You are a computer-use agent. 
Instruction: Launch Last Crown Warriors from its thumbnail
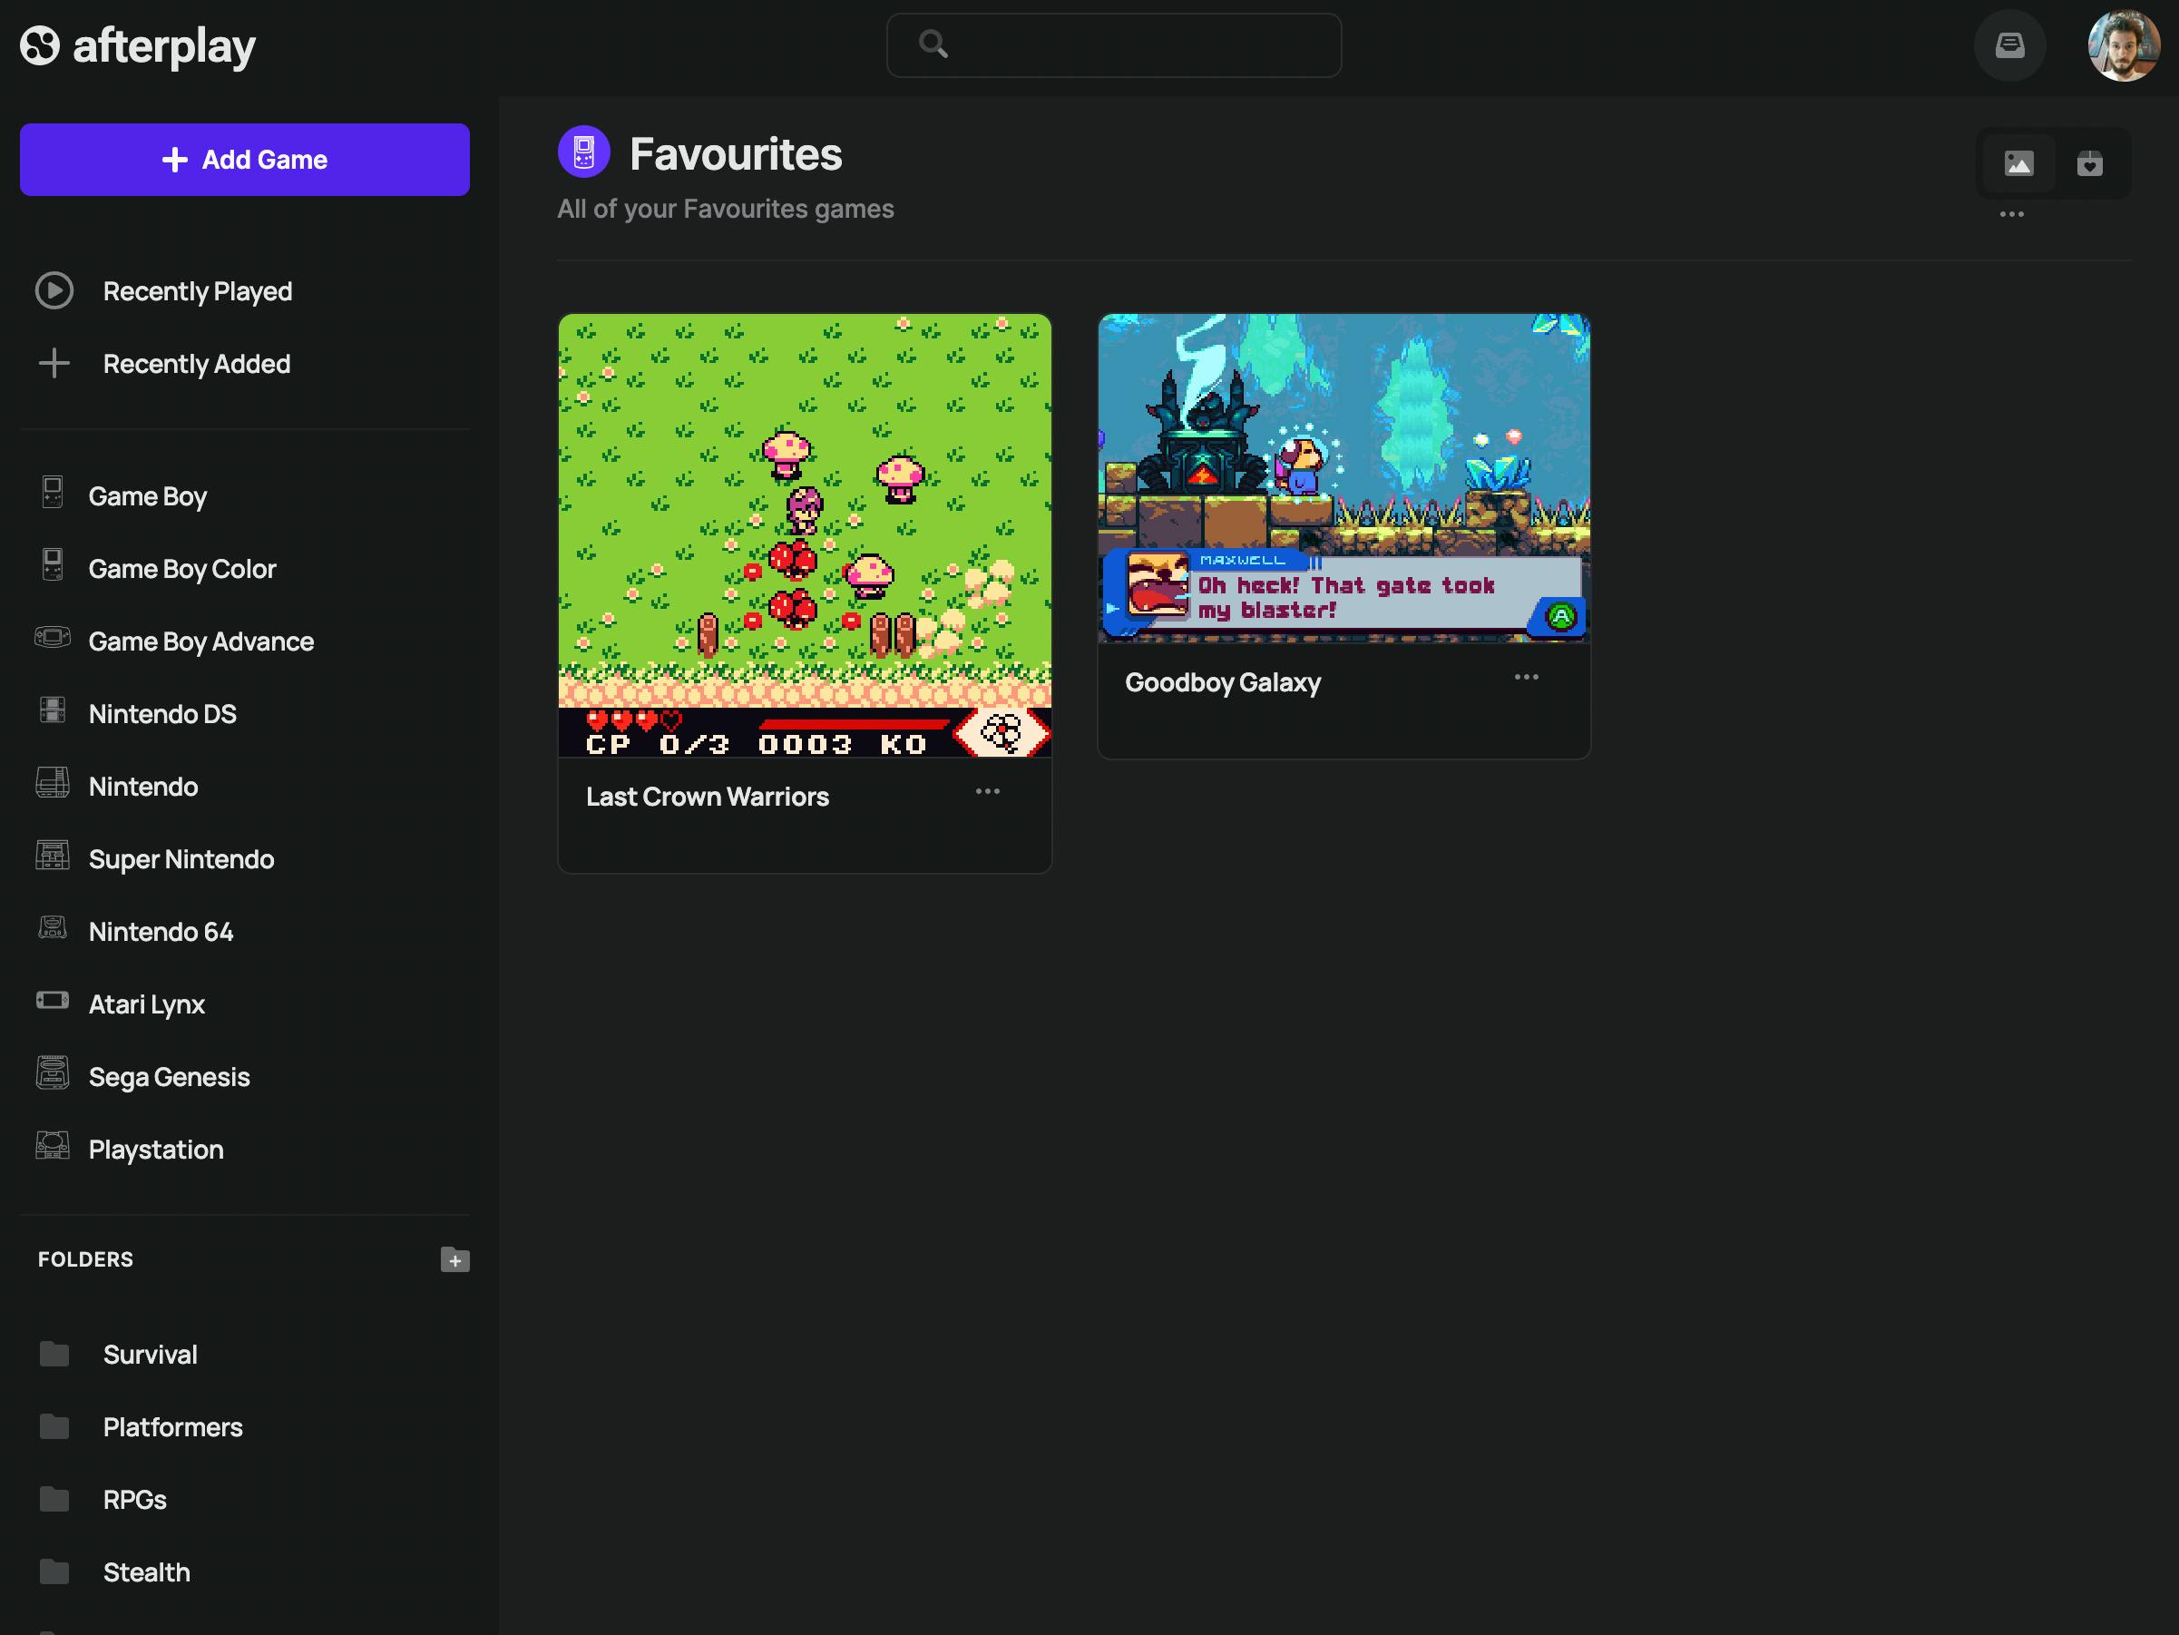[805, 535]
